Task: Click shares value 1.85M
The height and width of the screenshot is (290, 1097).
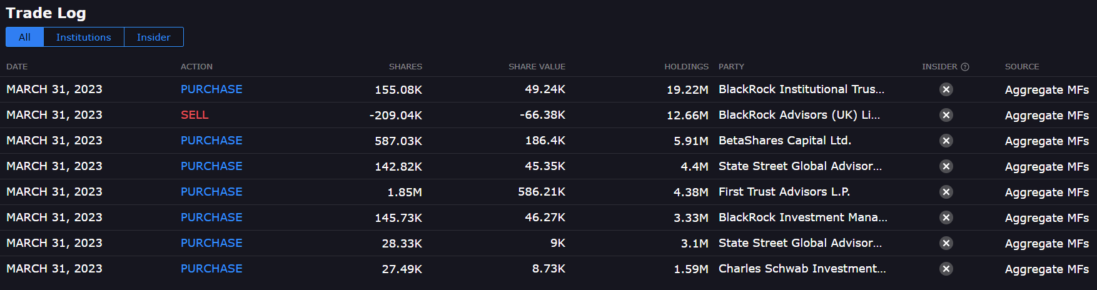Action: 405,192
